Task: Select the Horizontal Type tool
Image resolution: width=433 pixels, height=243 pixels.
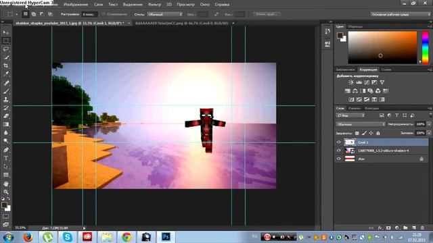Action: coord(6,158)
